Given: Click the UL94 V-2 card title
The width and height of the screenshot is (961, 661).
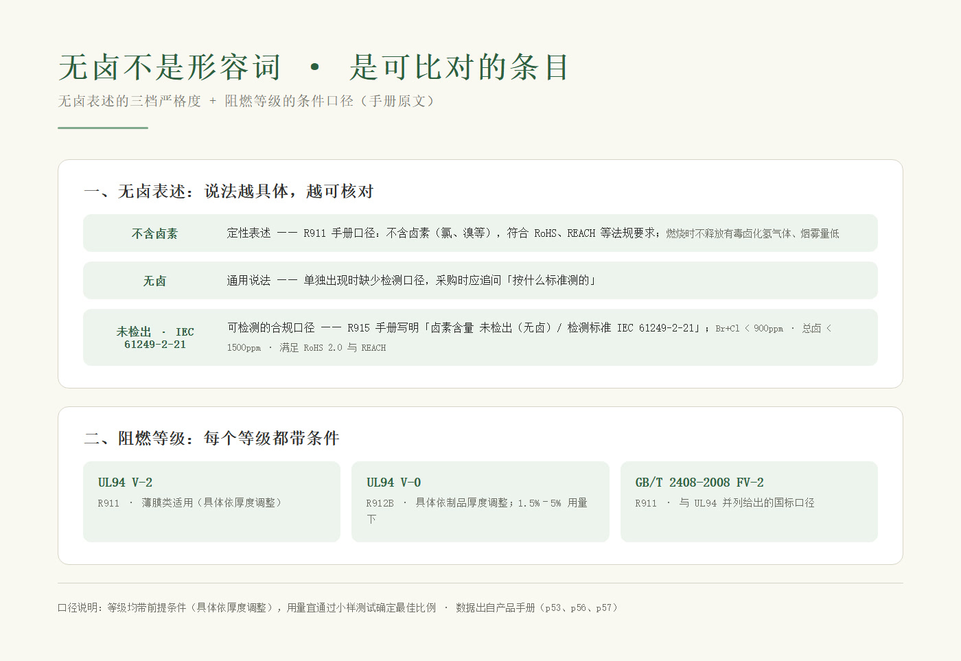Looking at the screenshot, I should click(x=125, y=483).
